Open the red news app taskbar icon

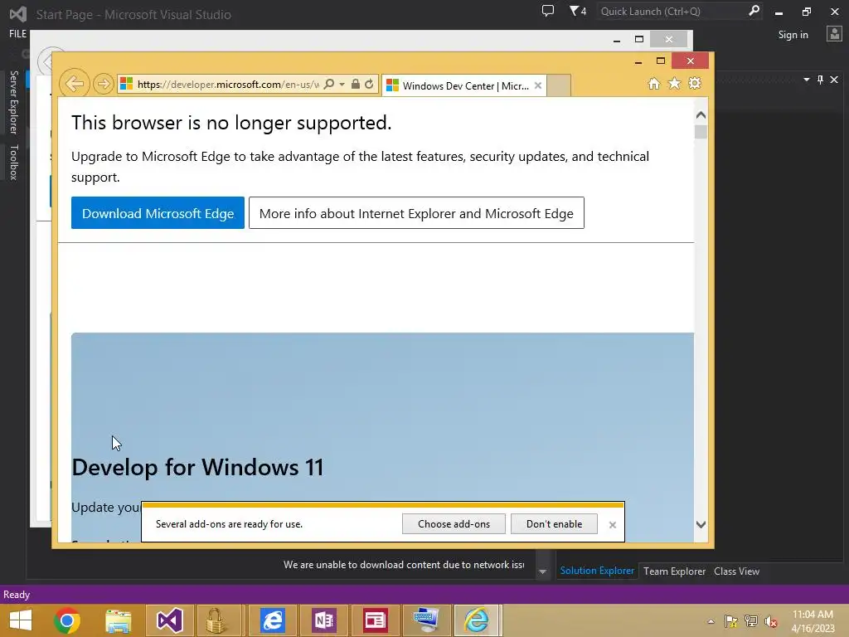375,620
